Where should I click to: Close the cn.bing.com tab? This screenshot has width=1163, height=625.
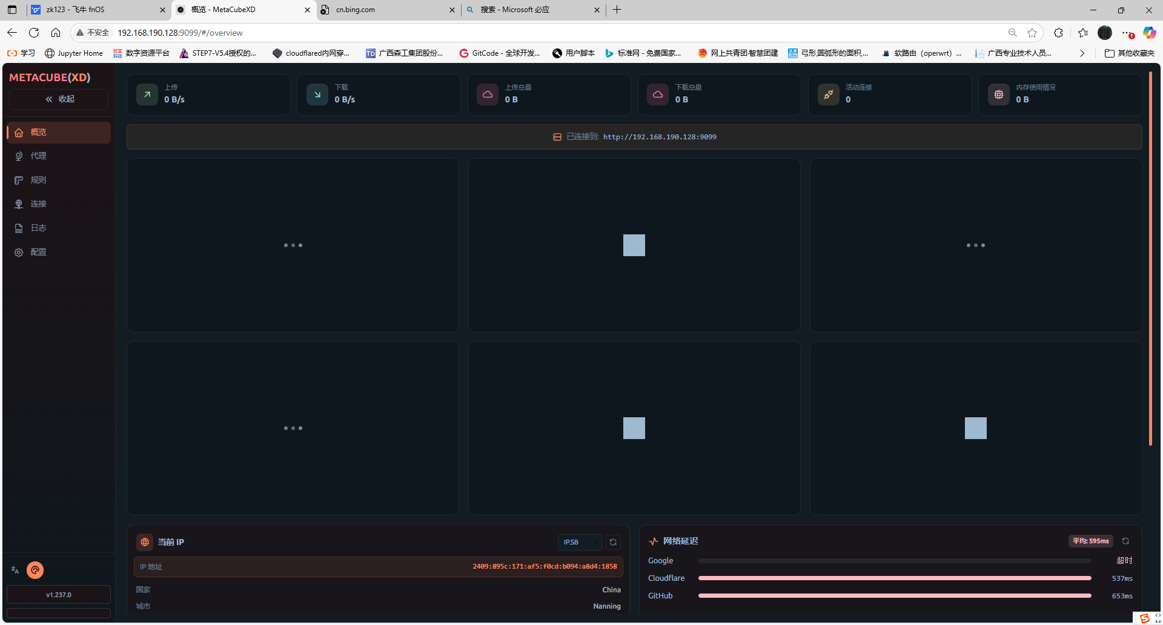[x=452, y=10]
